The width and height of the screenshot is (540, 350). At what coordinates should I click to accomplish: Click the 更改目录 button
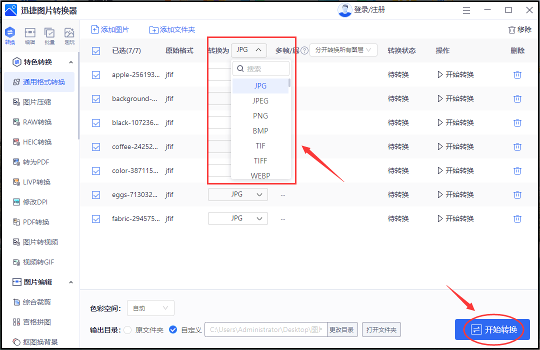coord(342,329)
